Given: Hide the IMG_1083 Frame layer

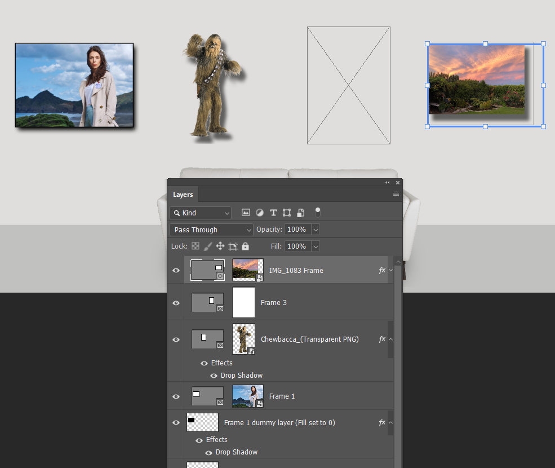Looking at the screenshot, I should (176, 270).
